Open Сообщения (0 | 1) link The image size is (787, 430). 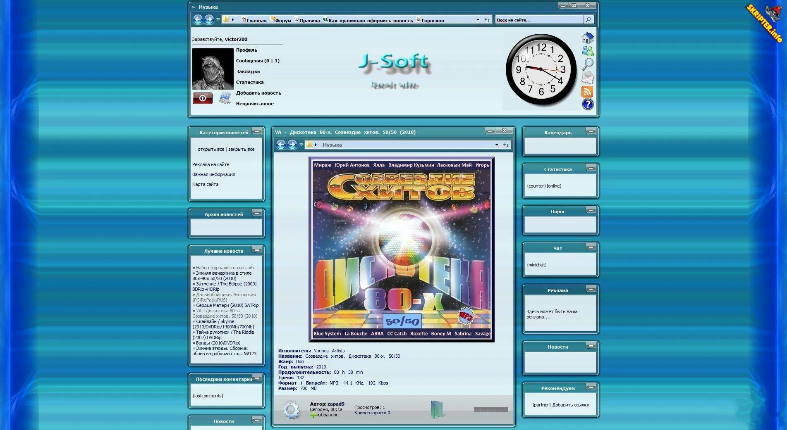(x=258, y=61)
